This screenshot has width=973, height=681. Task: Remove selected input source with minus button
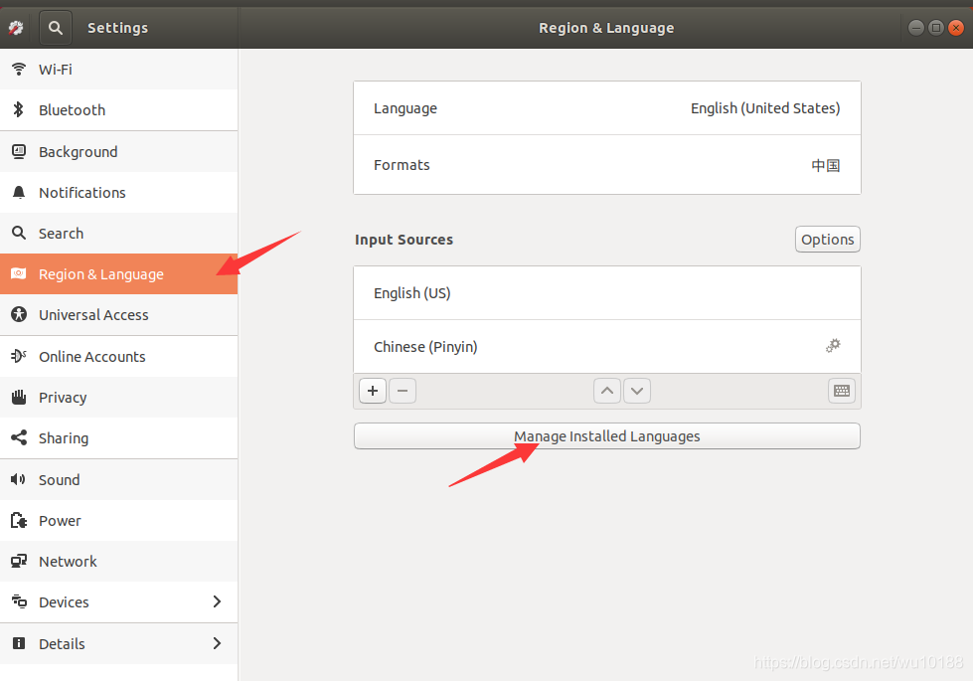[x=403, y=391]
